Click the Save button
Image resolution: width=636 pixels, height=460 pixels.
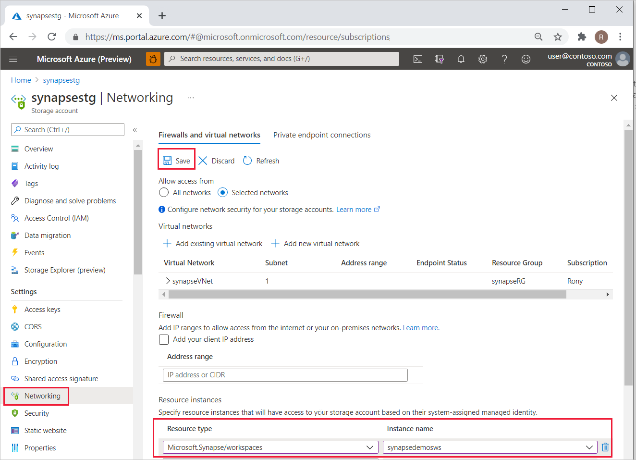pyautogui.click(x=177, y=161)
